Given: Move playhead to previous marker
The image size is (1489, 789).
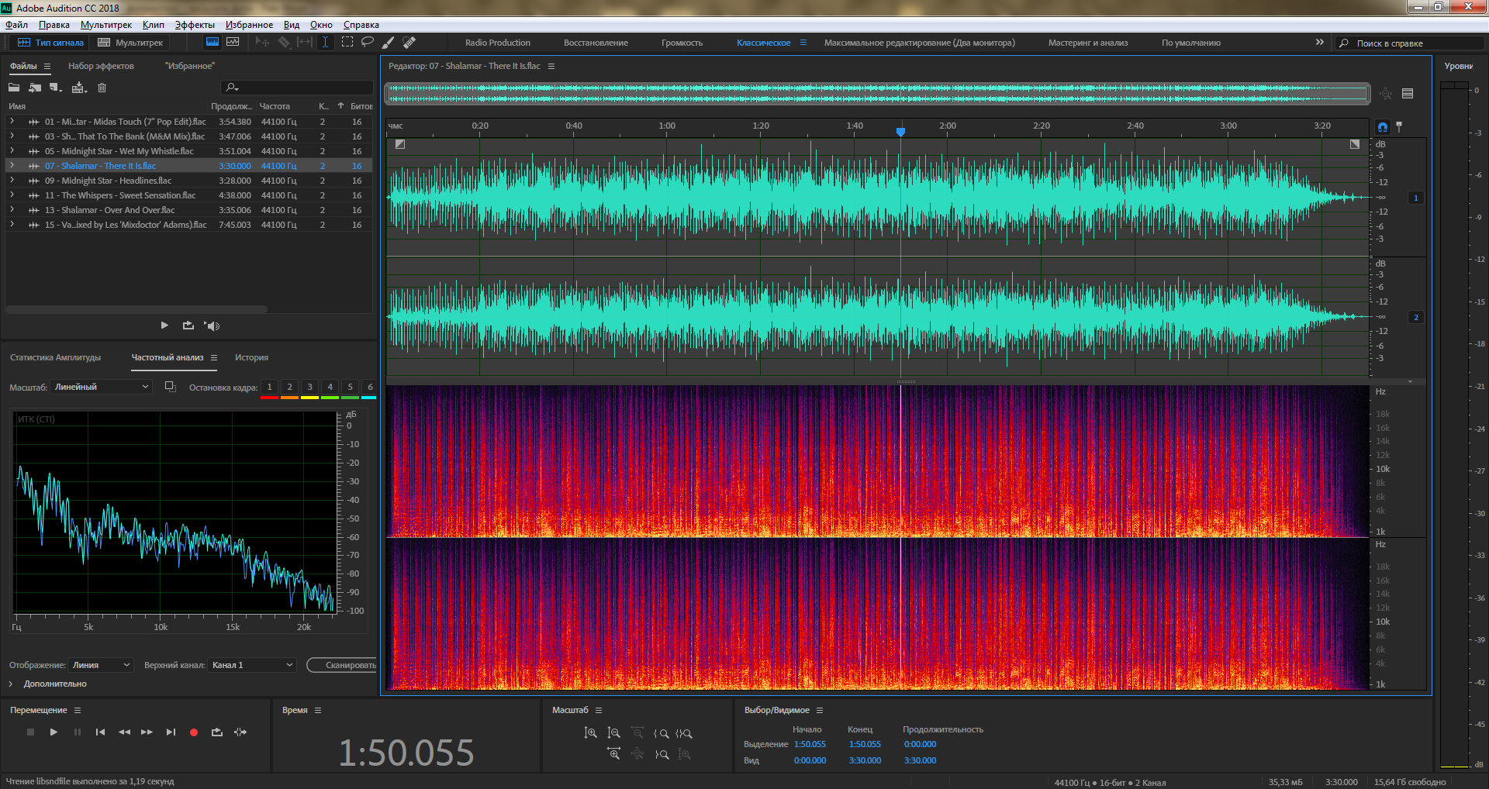Looking at the screenshot, I should (x=100, y=732).
